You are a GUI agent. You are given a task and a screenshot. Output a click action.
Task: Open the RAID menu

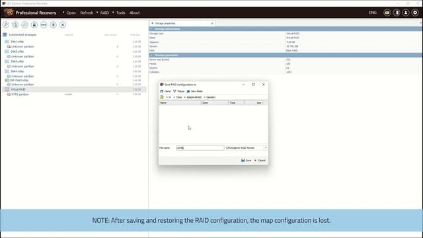point(104,13)
